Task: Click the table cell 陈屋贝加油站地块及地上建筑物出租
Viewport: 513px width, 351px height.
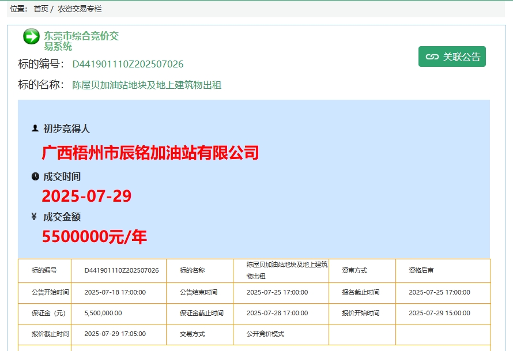Action: coord(281,270)
